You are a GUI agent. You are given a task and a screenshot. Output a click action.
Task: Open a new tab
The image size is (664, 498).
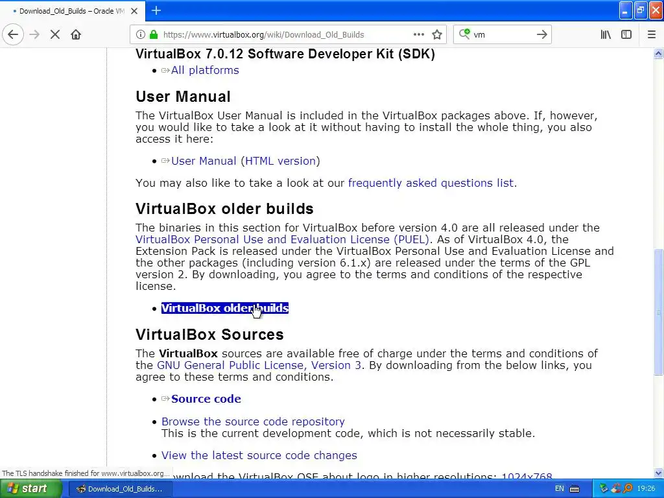[156, 10]
